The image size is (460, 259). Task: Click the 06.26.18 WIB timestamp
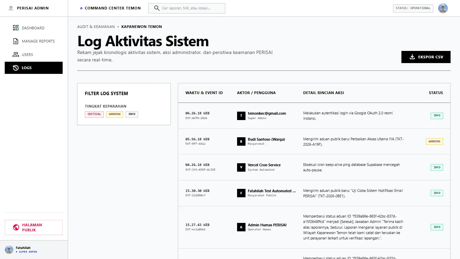[x=197, y=113]
